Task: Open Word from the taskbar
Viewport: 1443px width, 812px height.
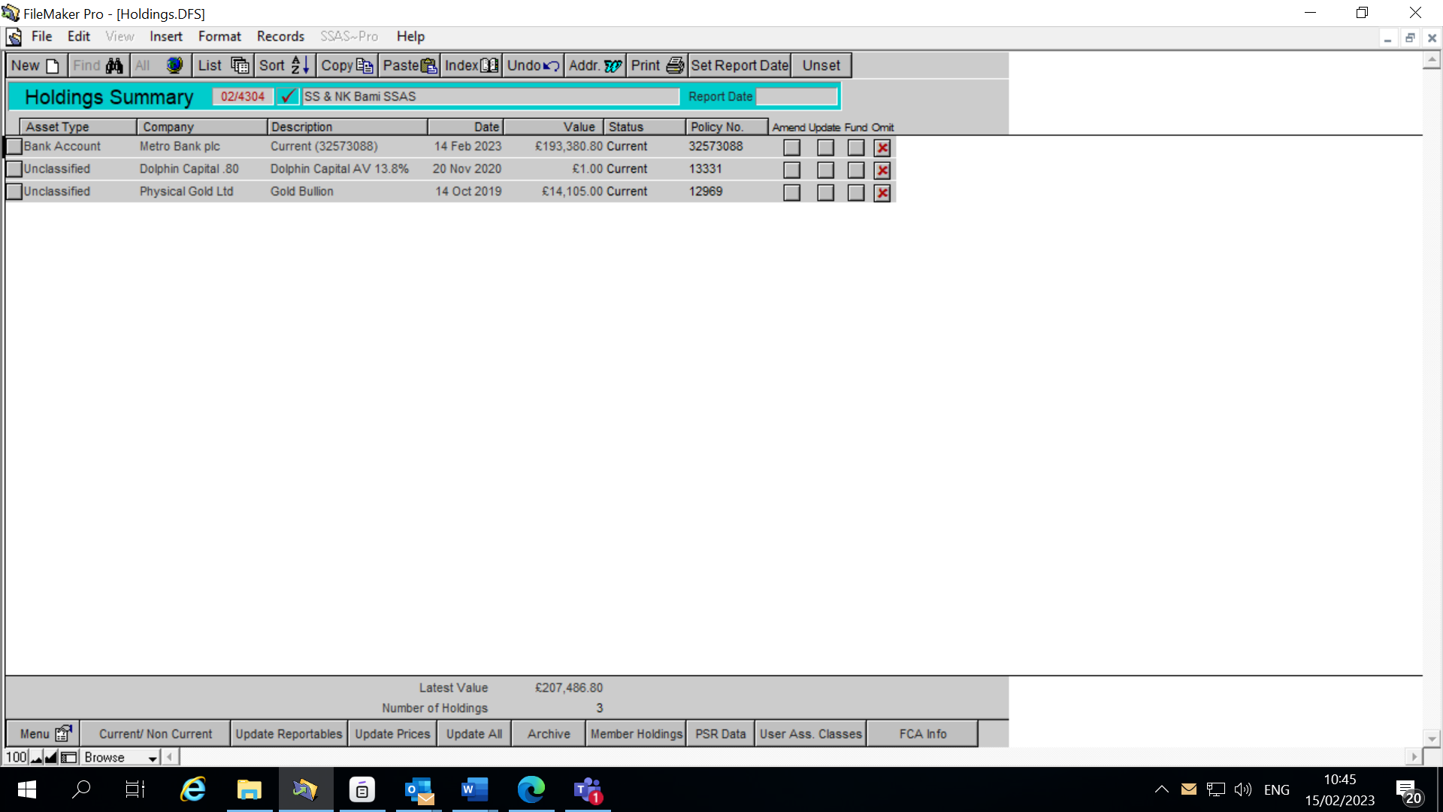Action: (x=474, y=789)
